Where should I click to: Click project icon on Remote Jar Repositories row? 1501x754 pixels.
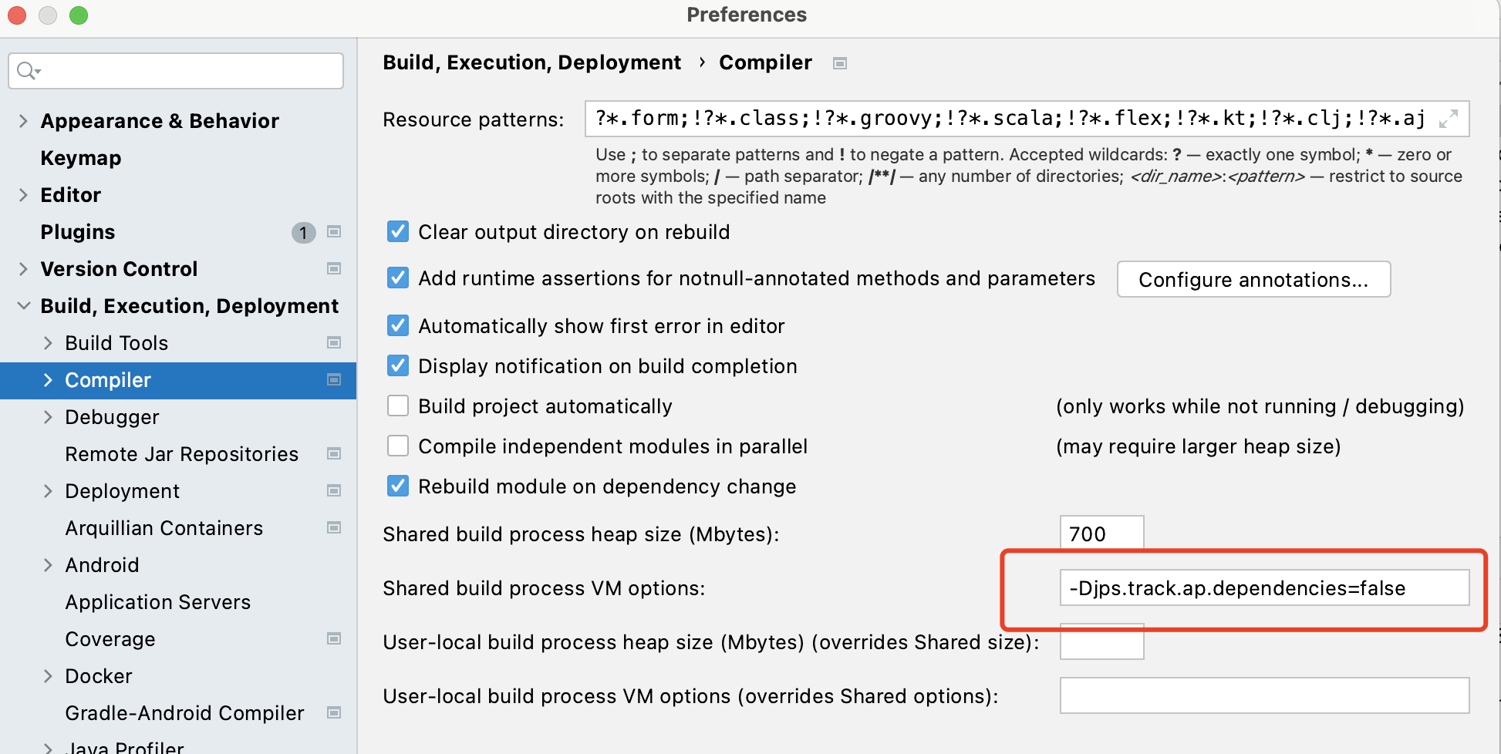point(334,453)
